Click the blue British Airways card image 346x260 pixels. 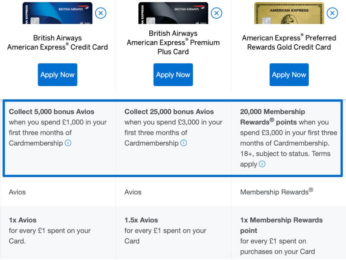coord(57,13)
